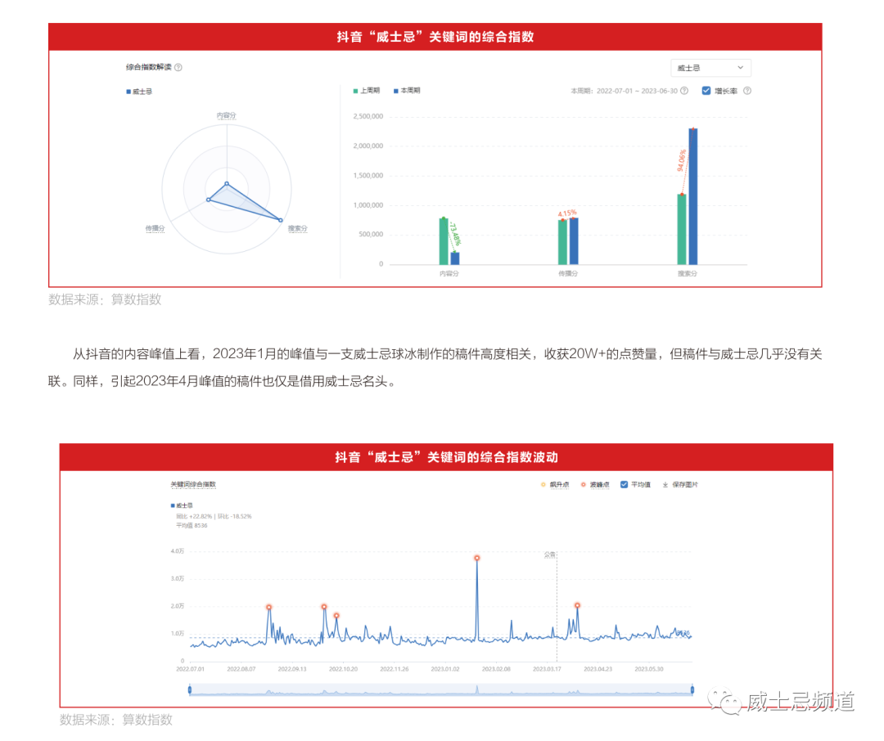The width and height of the screenshot is (884, 741).
Task: Click help icon next to 增长率
Action: coord(747,91)
